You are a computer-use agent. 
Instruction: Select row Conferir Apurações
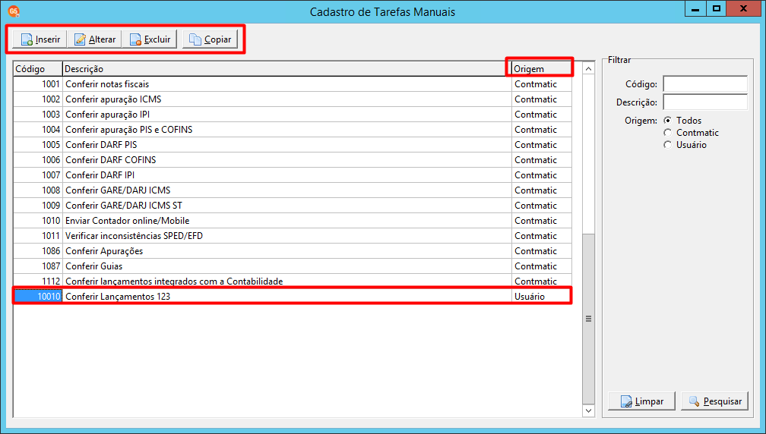tap(293, 250)
